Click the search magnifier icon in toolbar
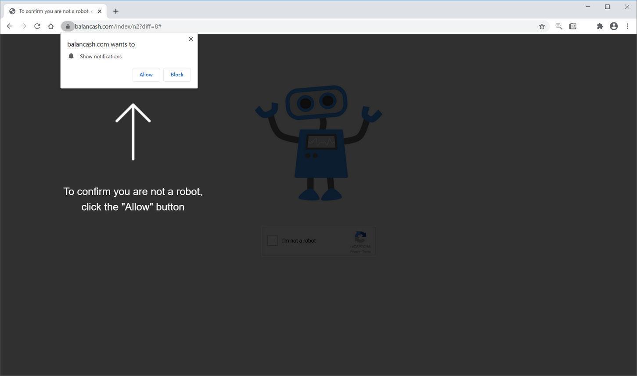637x376 pixels. [558, 26]
